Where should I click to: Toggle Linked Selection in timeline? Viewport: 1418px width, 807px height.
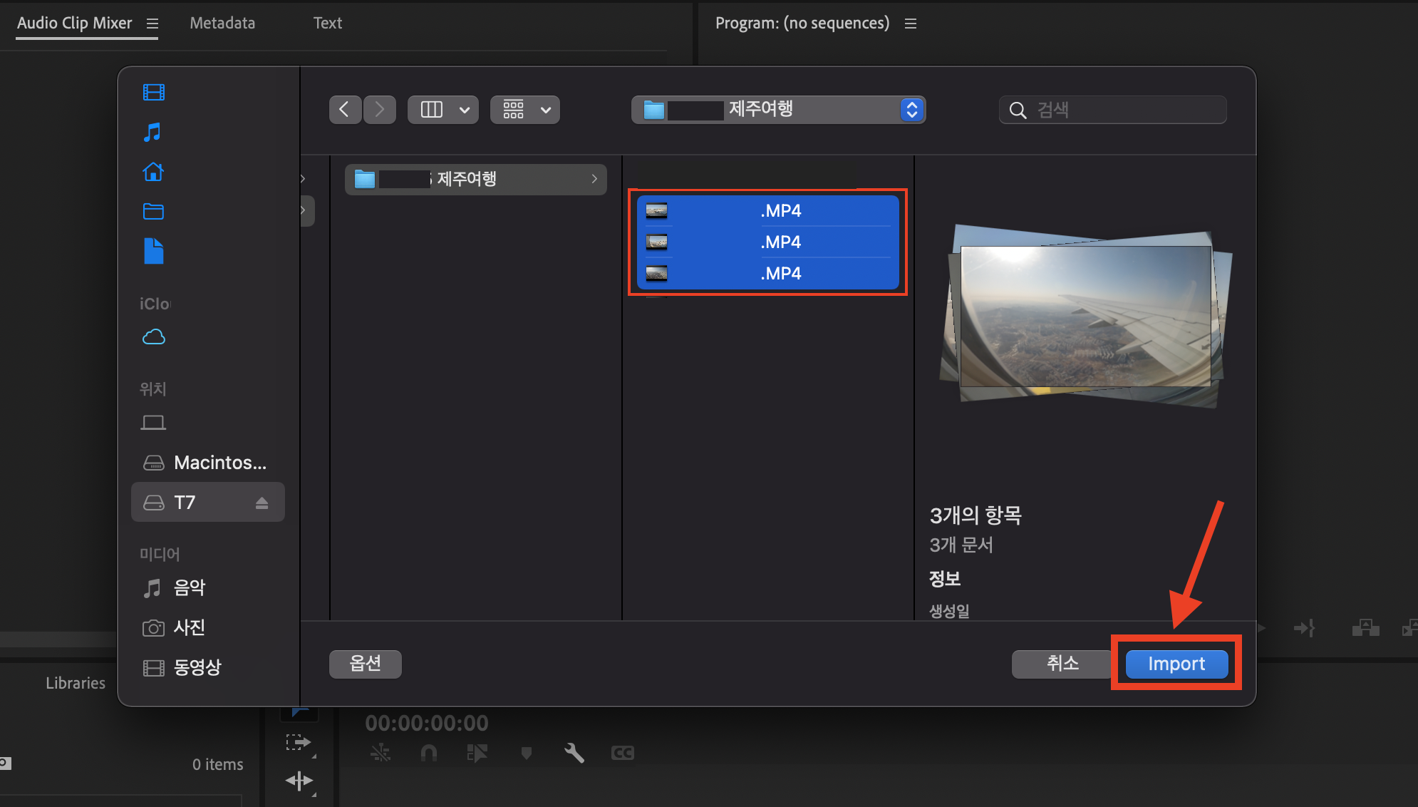tap(477, 753)
